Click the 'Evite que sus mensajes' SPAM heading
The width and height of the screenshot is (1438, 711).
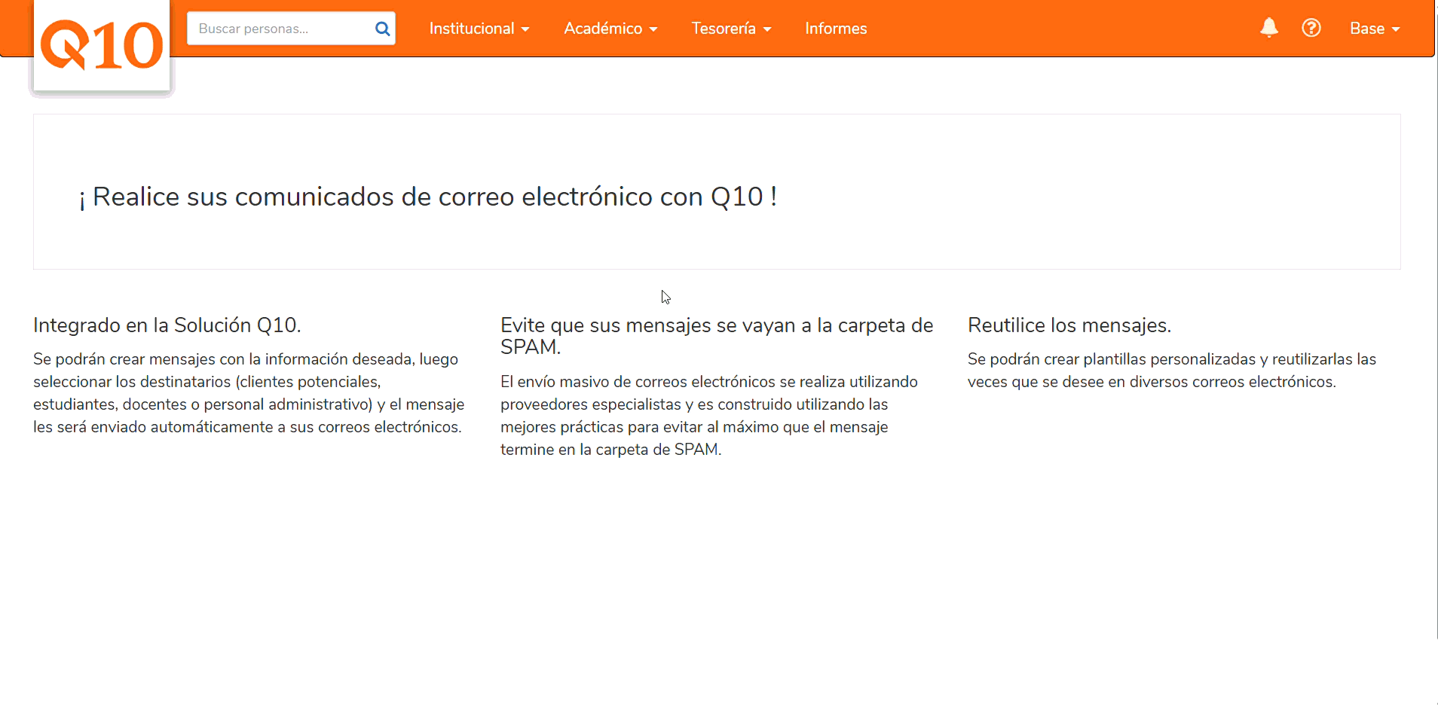[x=717, y=336]
